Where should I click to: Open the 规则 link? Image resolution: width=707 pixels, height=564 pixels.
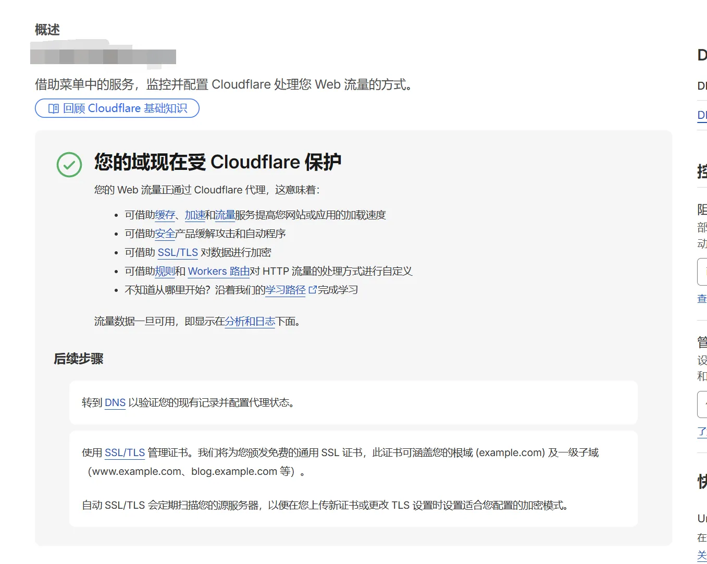(165, 271)
